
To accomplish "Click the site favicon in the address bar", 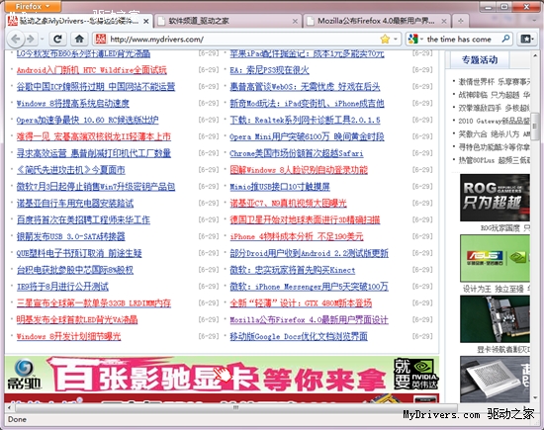I will pyautogui.click(x=101, y=39).
